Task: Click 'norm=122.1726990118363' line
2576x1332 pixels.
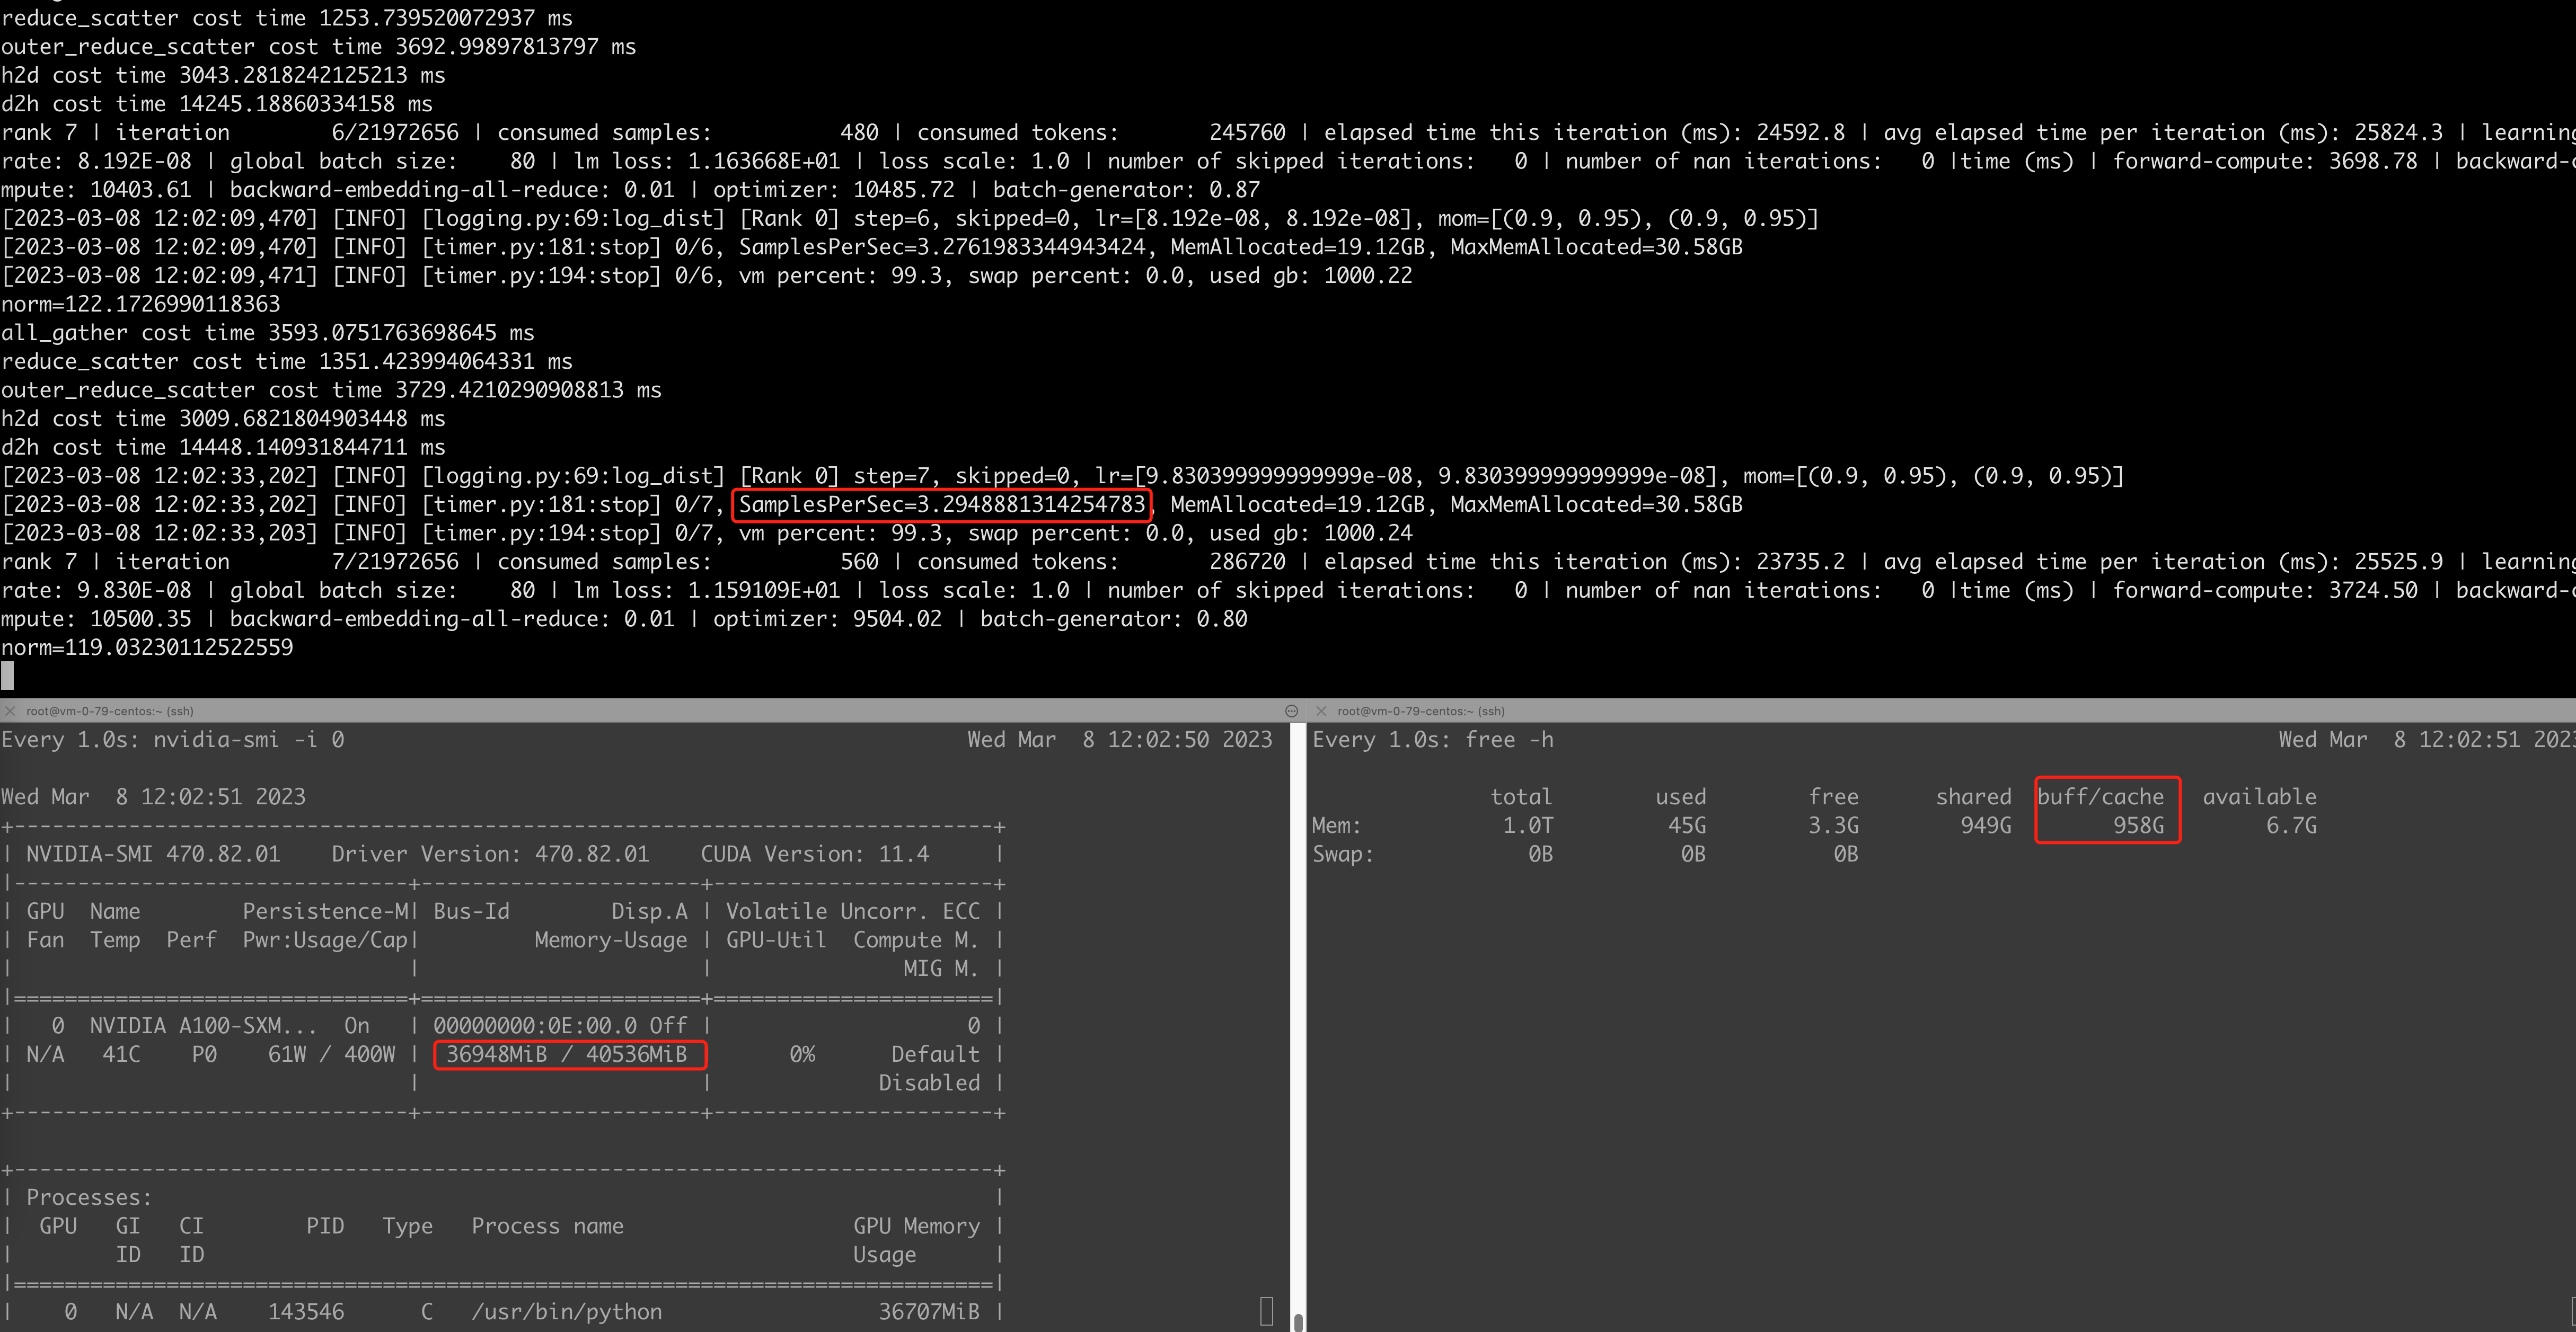Action: tap(141, 305)
